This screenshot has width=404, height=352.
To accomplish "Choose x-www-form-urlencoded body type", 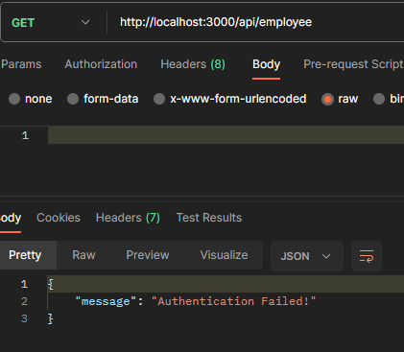I will tap(159, 99).
